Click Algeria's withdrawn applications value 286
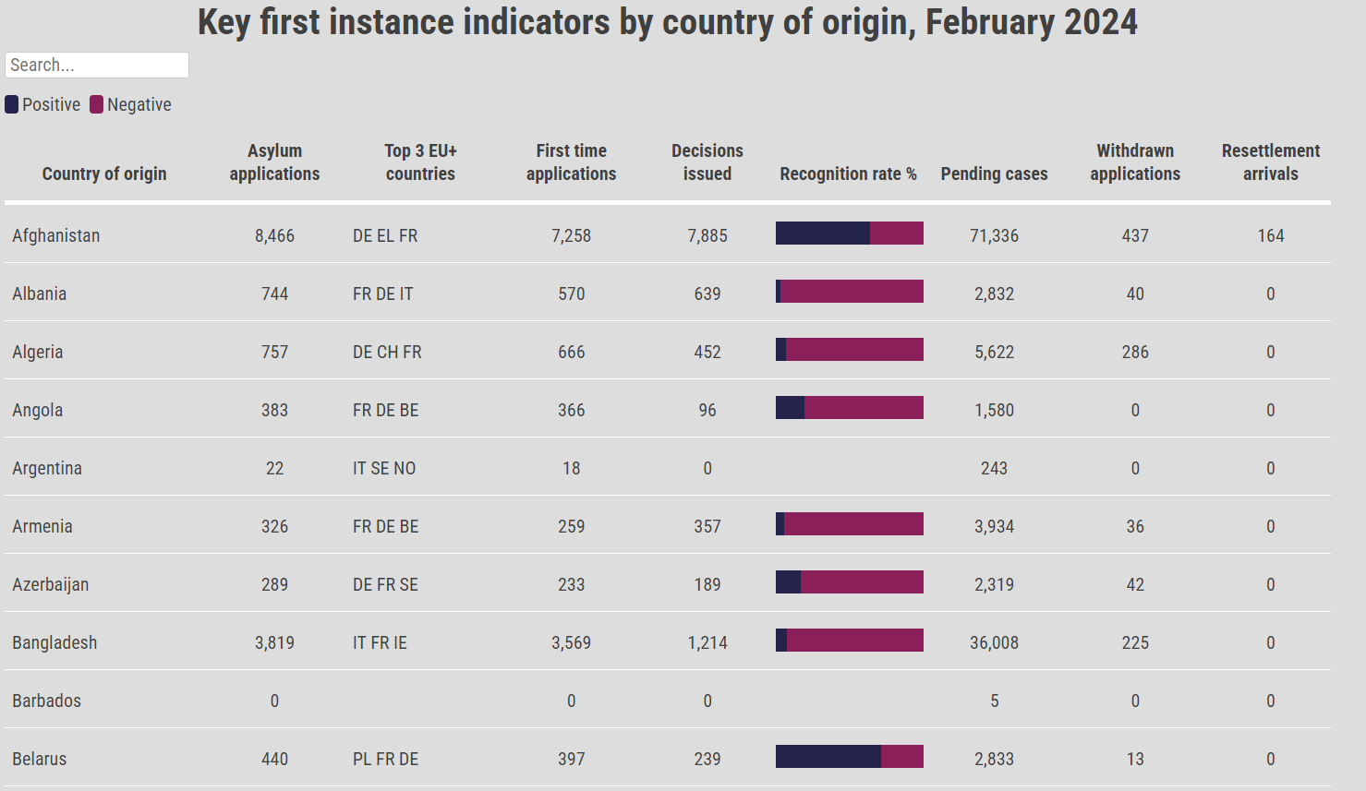 tap(1135, 352)
